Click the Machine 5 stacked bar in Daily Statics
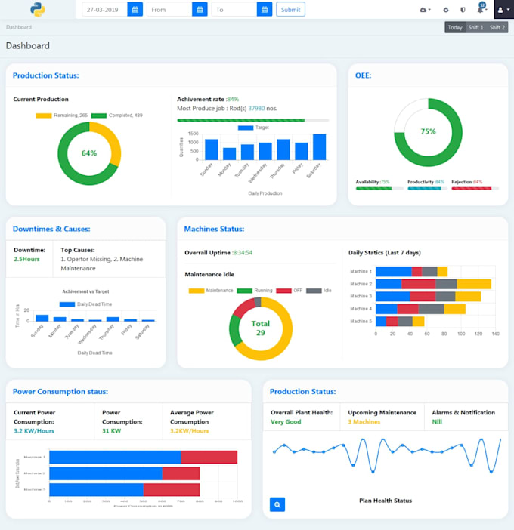This screenshot has height=530, width=514. pos(400,321)
